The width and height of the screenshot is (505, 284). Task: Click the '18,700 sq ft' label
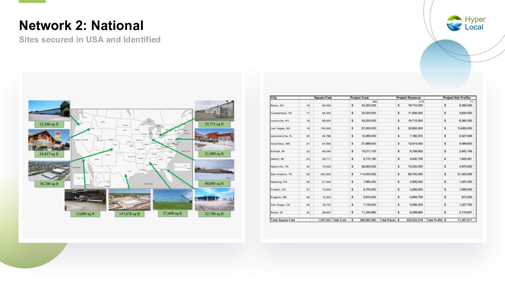49,184
